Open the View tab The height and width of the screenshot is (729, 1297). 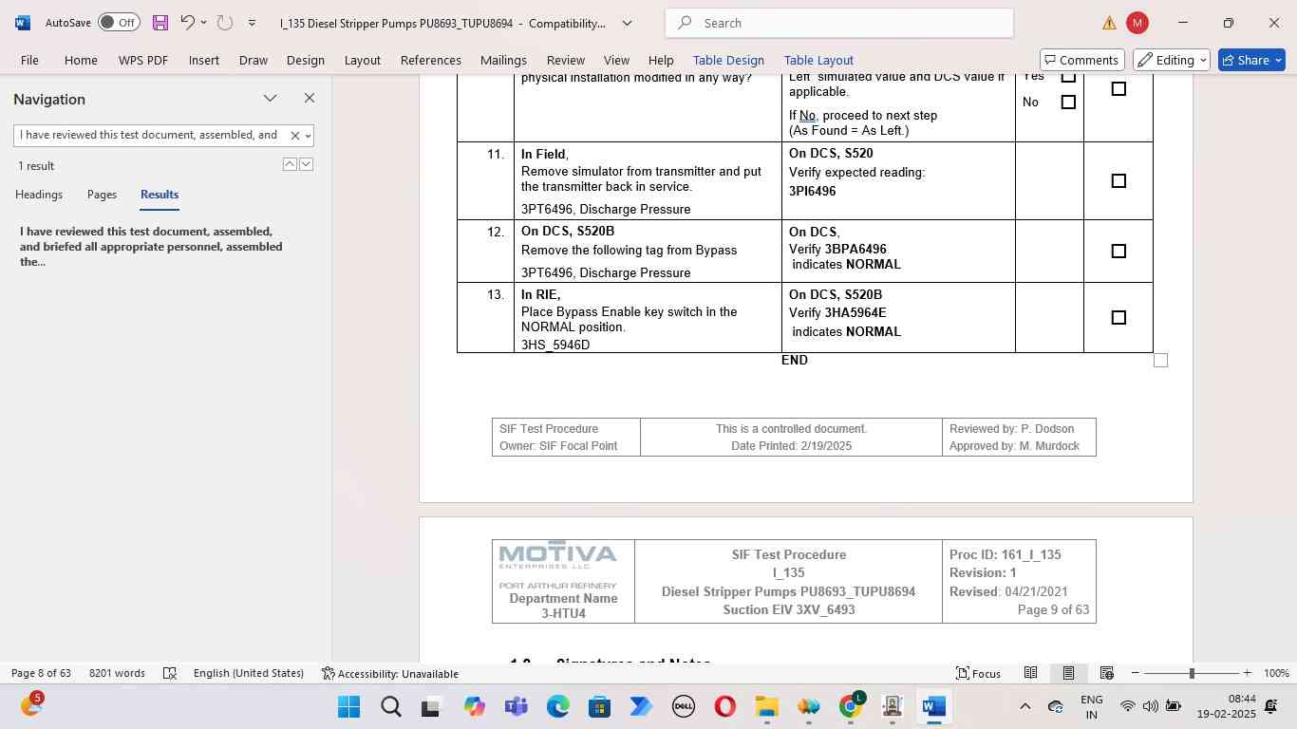pos(616,60)
